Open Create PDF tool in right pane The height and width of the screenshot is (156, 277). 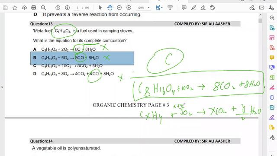click(x=272, y=48)
